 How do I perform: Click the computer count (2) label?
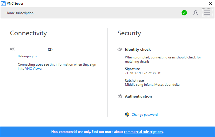[50, 49]
